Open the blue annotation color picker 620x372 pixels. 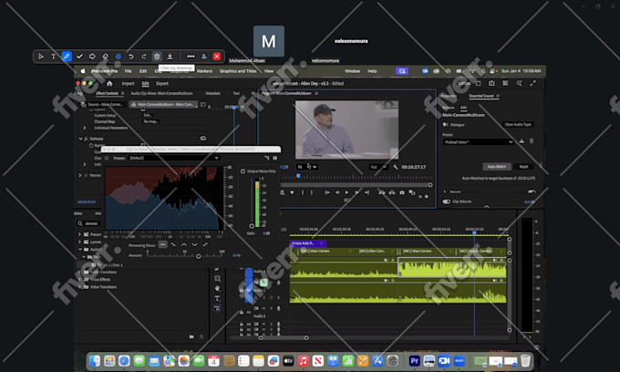tap(119, 57)
